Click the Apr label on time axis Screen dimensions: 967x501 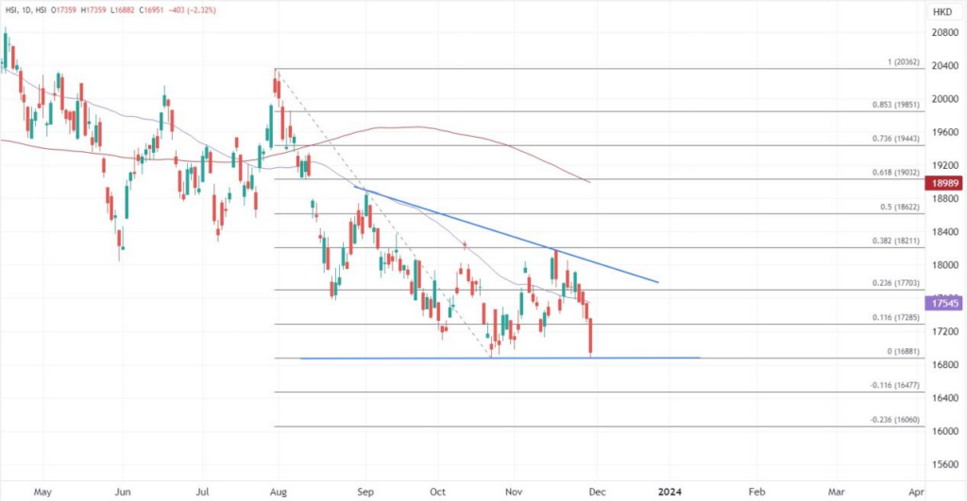pos(915,492)
